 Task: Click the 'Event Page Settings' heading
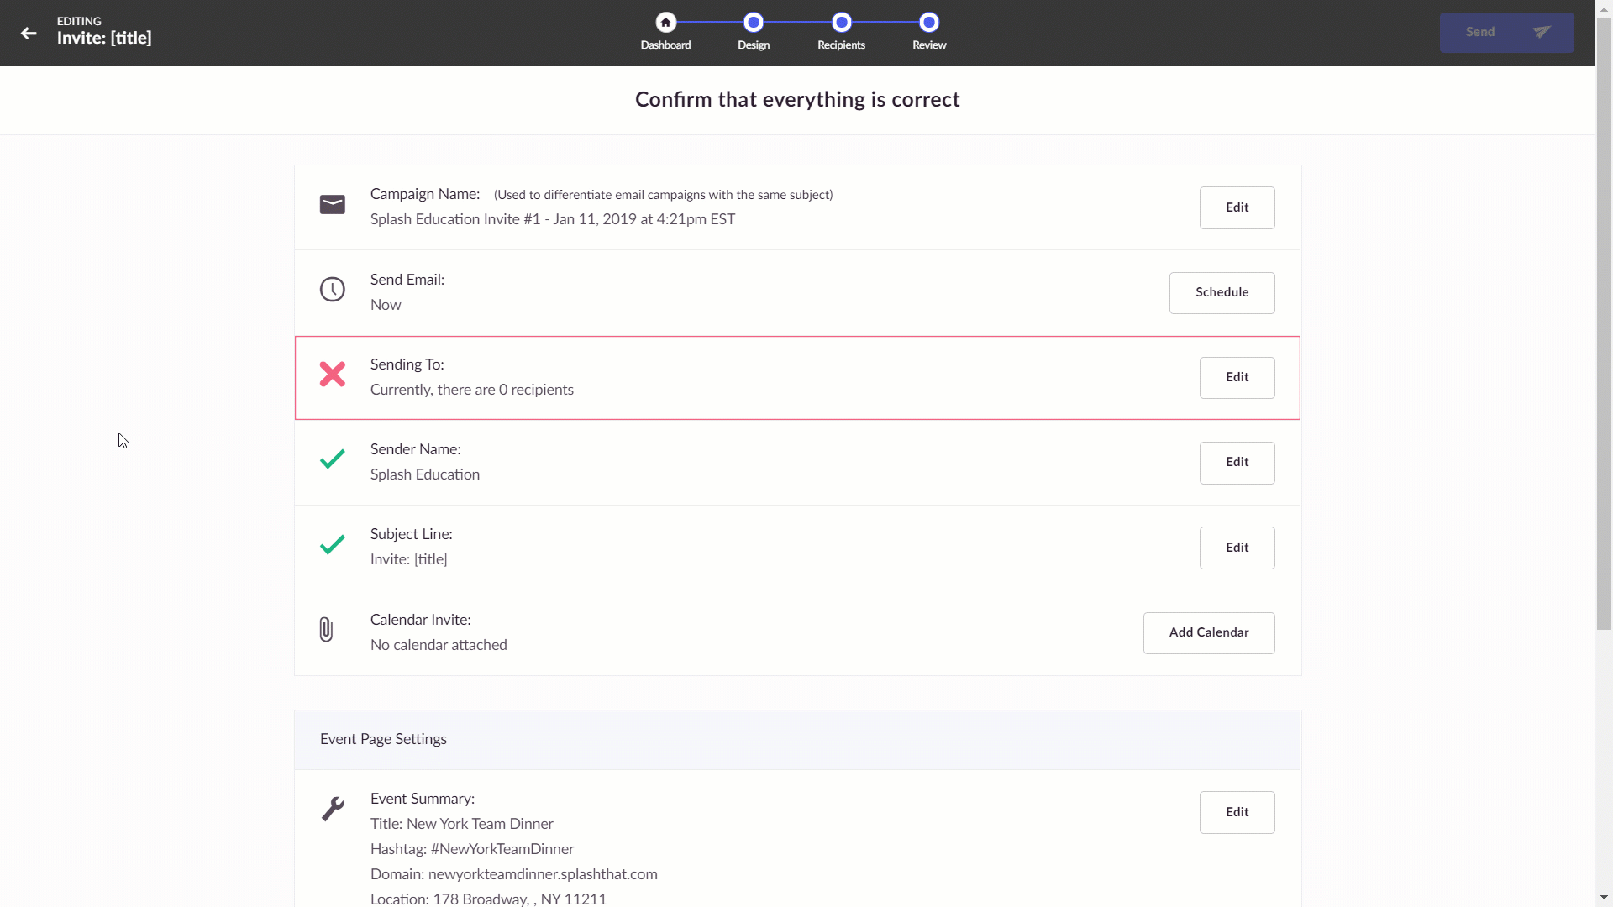coord(383,739)
